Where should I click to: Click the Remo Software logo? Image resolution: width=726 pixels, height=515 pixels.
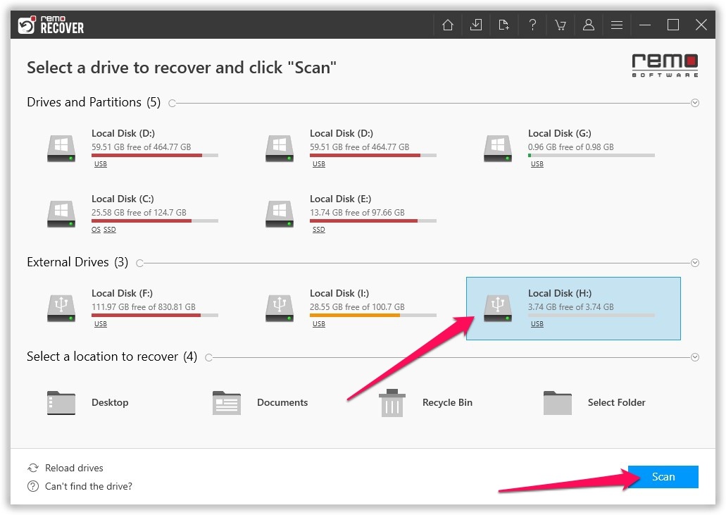click(x=665, y=66)
